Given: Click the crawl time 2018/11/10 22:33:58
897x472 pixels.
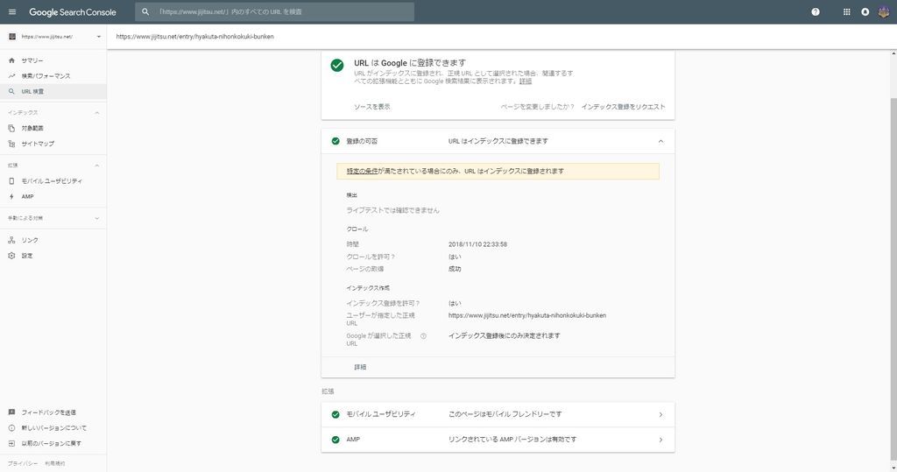Looking at the screenshot, I should [477, 244].
